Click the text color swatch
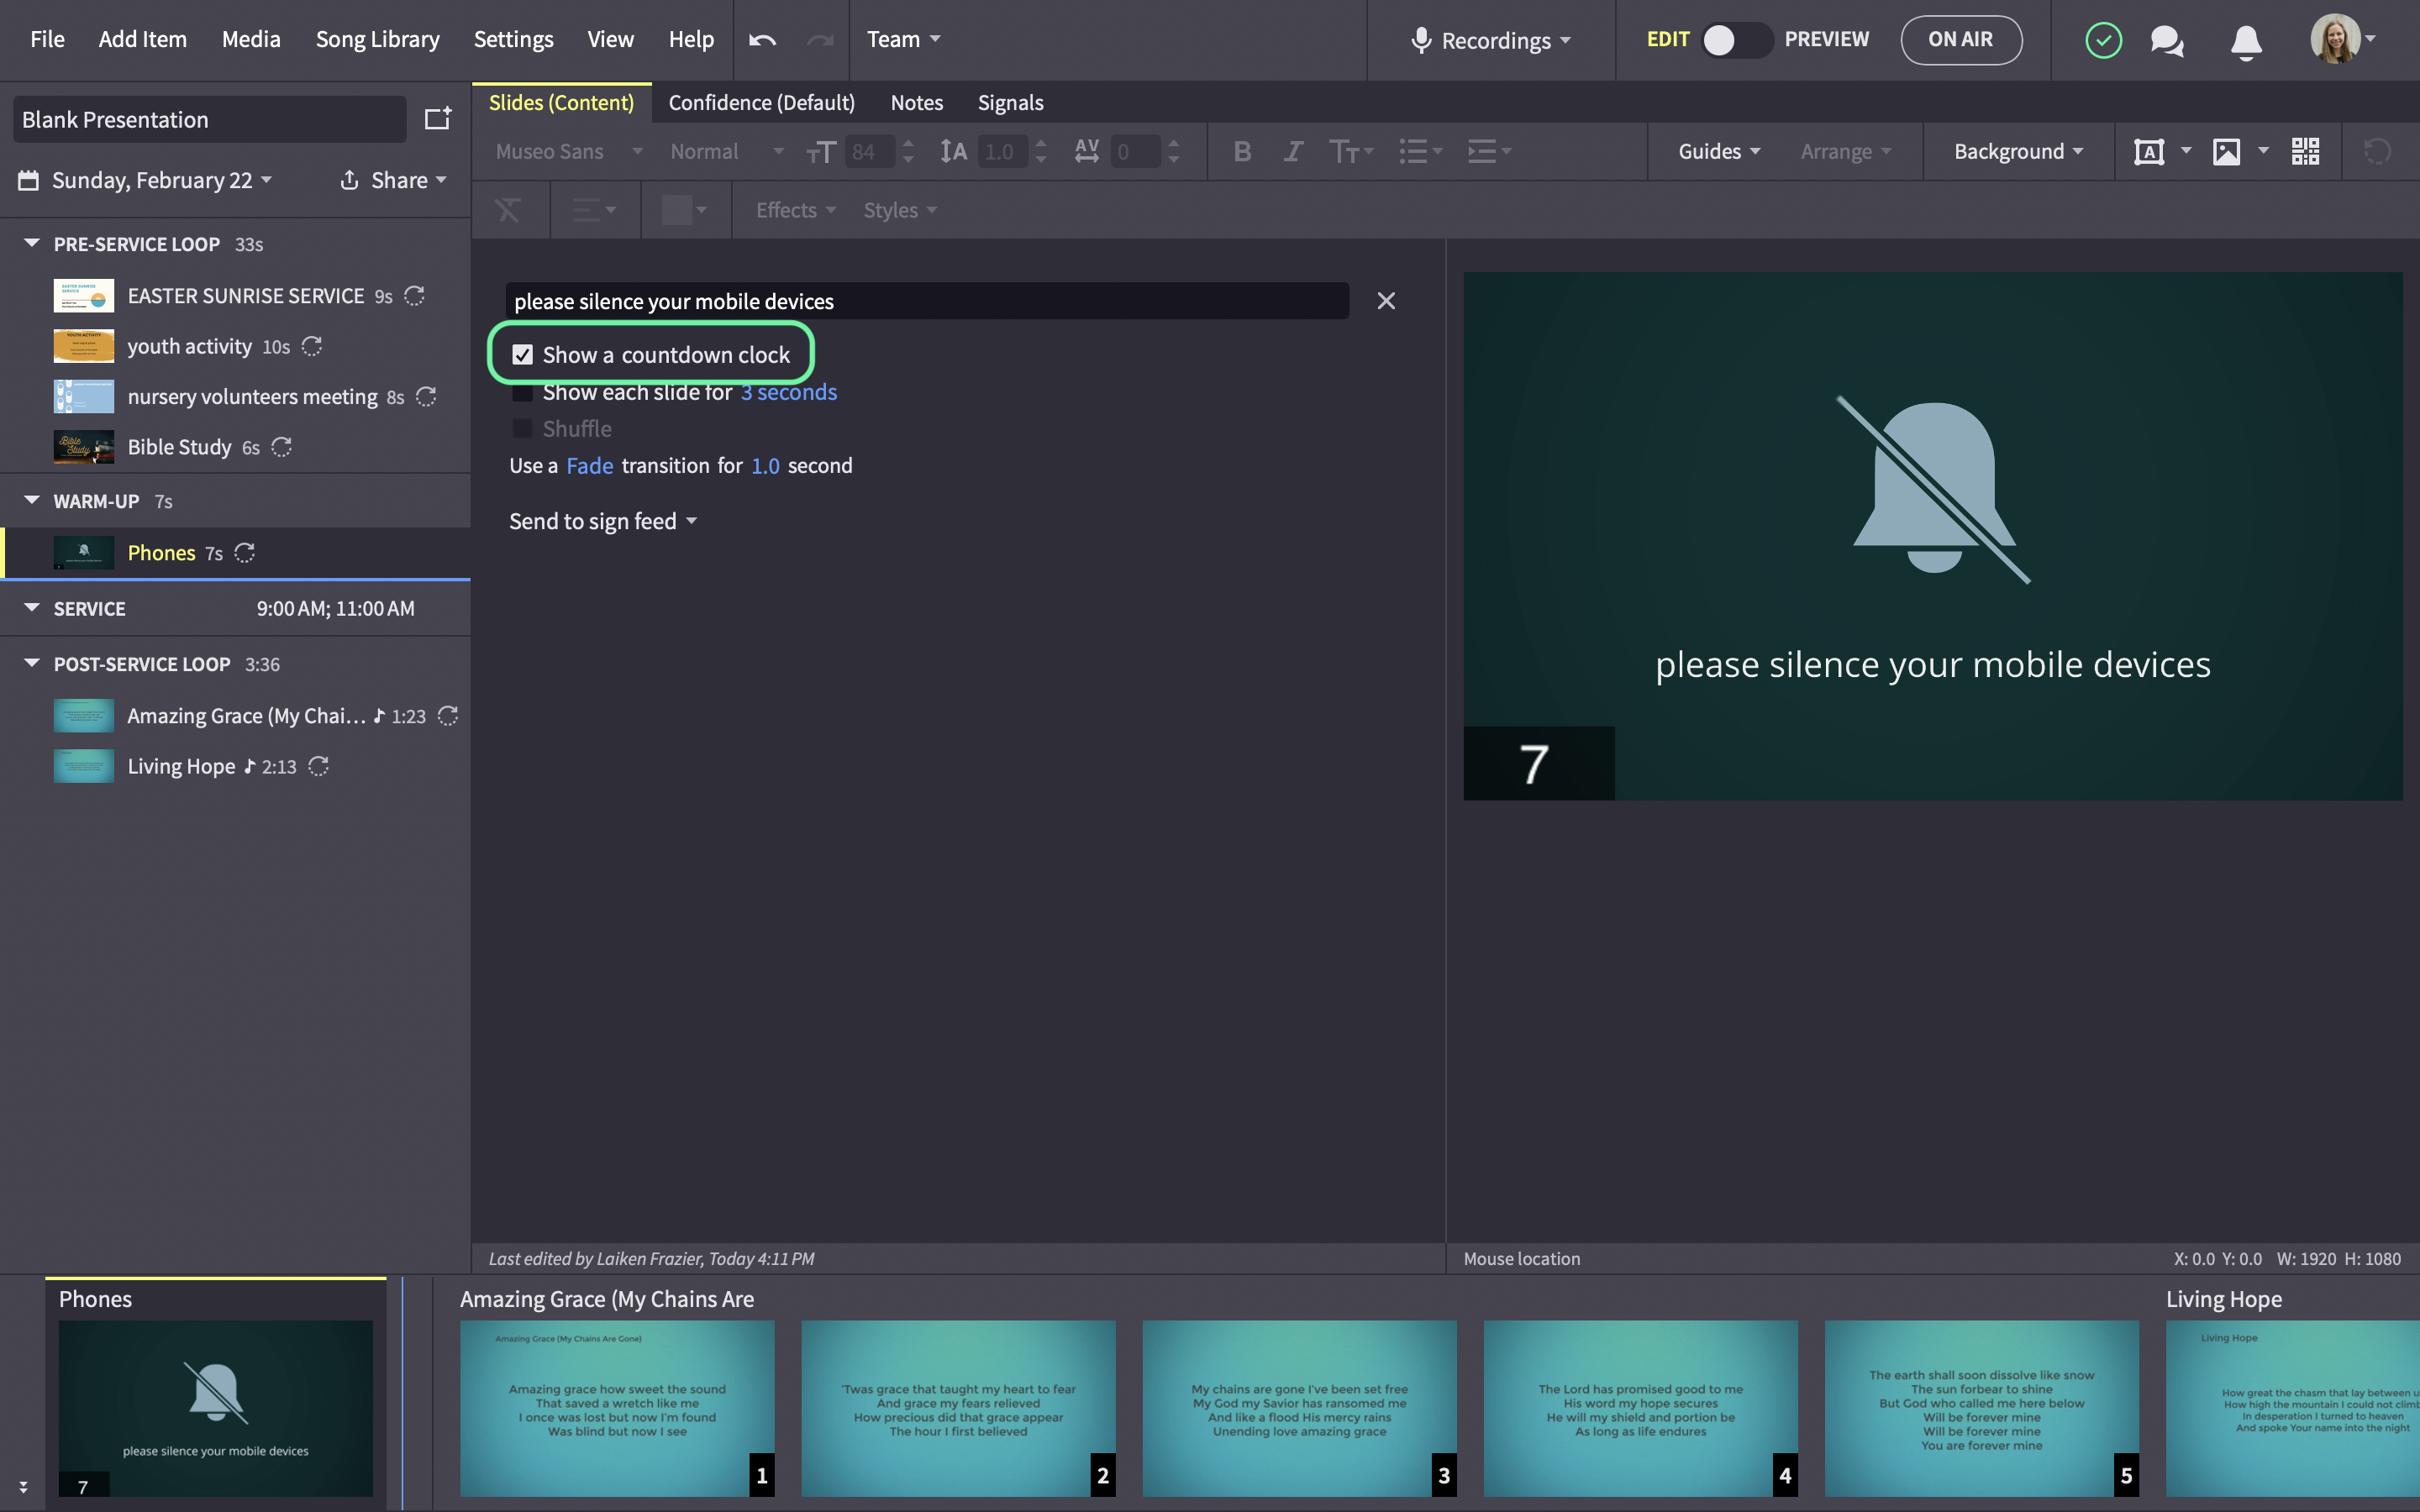This screenshot has width=2420, height=1512. (677, 210)
